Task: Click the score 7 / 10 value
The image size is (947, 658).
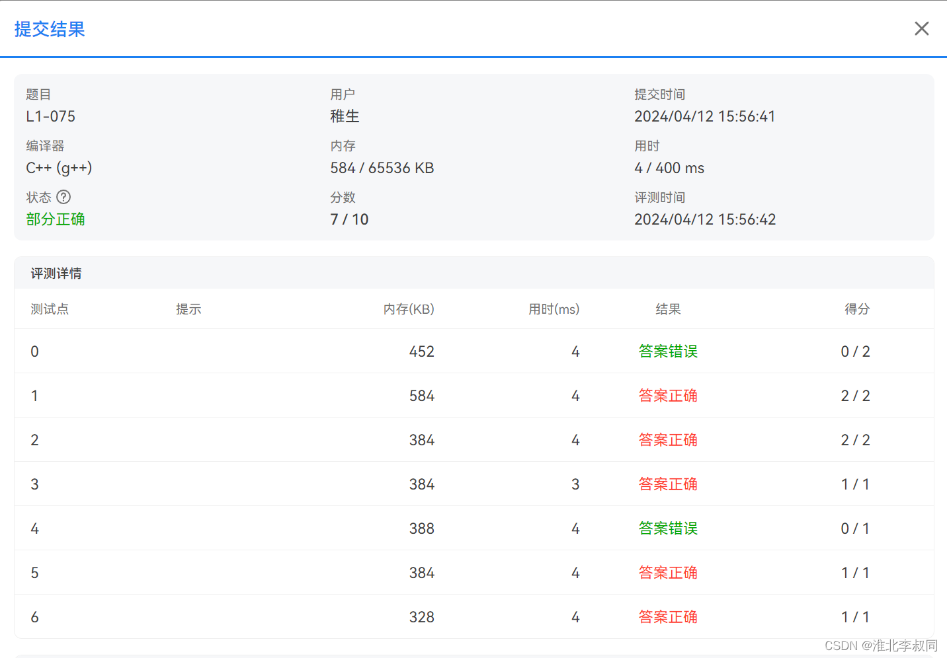Action: pos(349,219)
